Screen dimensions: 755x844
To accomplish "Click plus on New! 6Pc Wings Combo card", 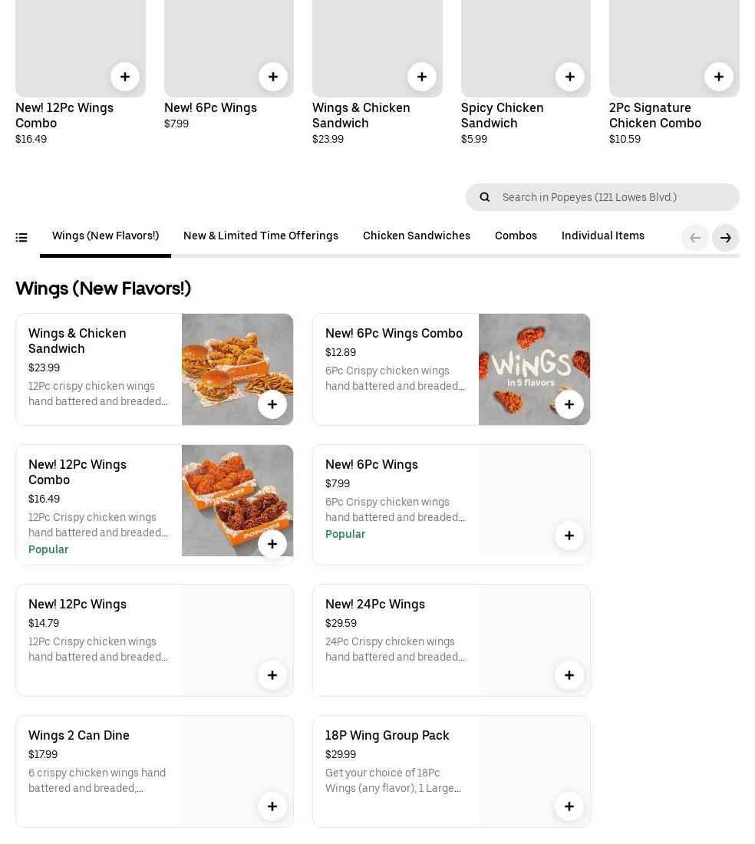I will coord(569,404).
